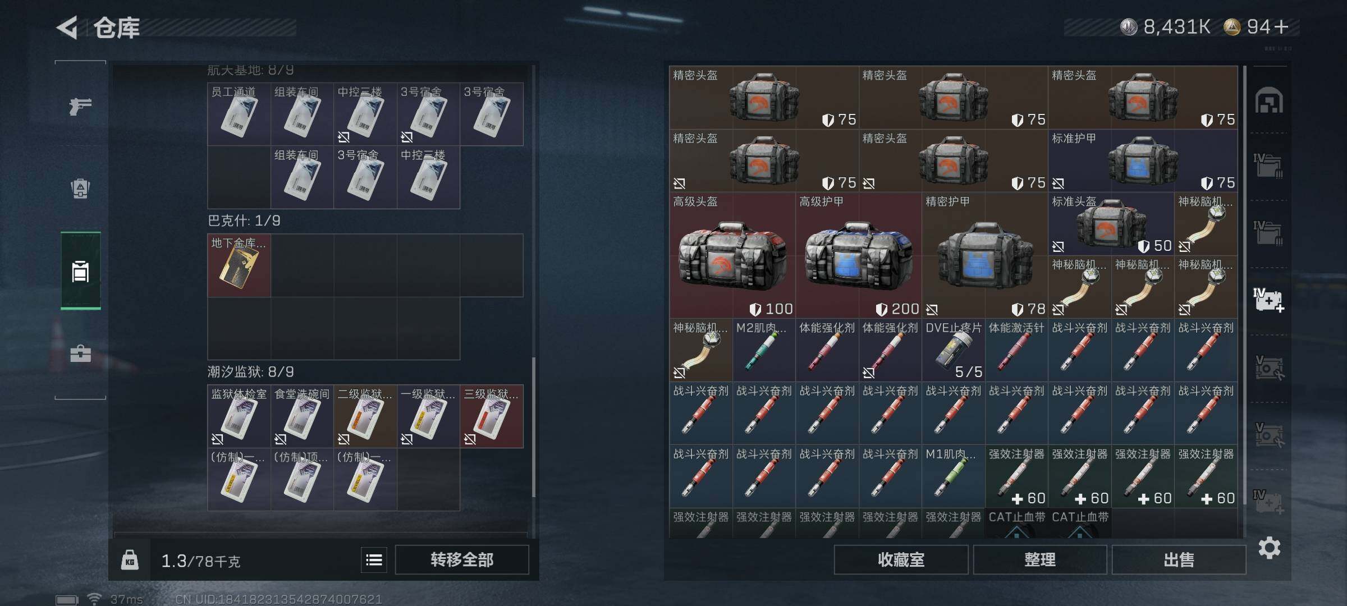Toggle the list view icon beside 转移全部
1347x606 pixels.
(374, 559)
